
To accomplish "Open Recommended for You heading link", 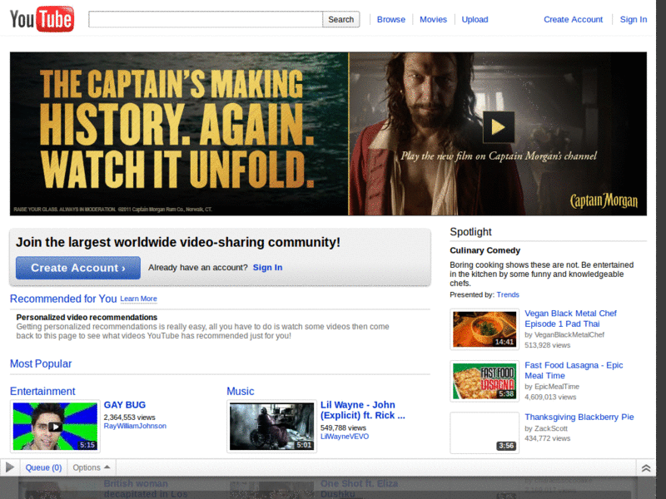I will [x=63, y=299].
